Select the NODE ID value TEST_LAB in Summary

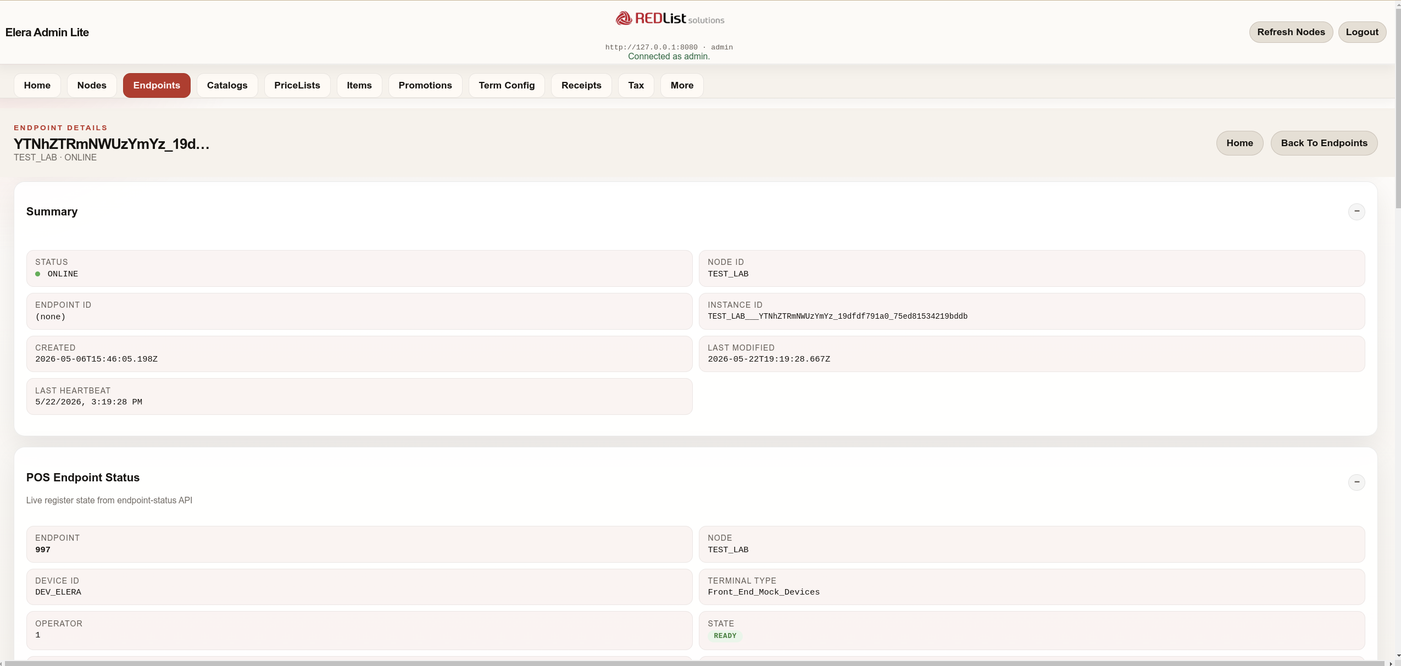[728, 274]
